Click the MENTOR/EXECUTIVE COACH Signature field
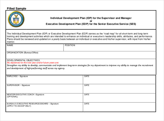 [x=44, y=98]
